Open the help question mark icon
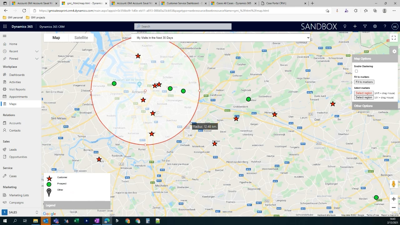 tap(385, 27)
